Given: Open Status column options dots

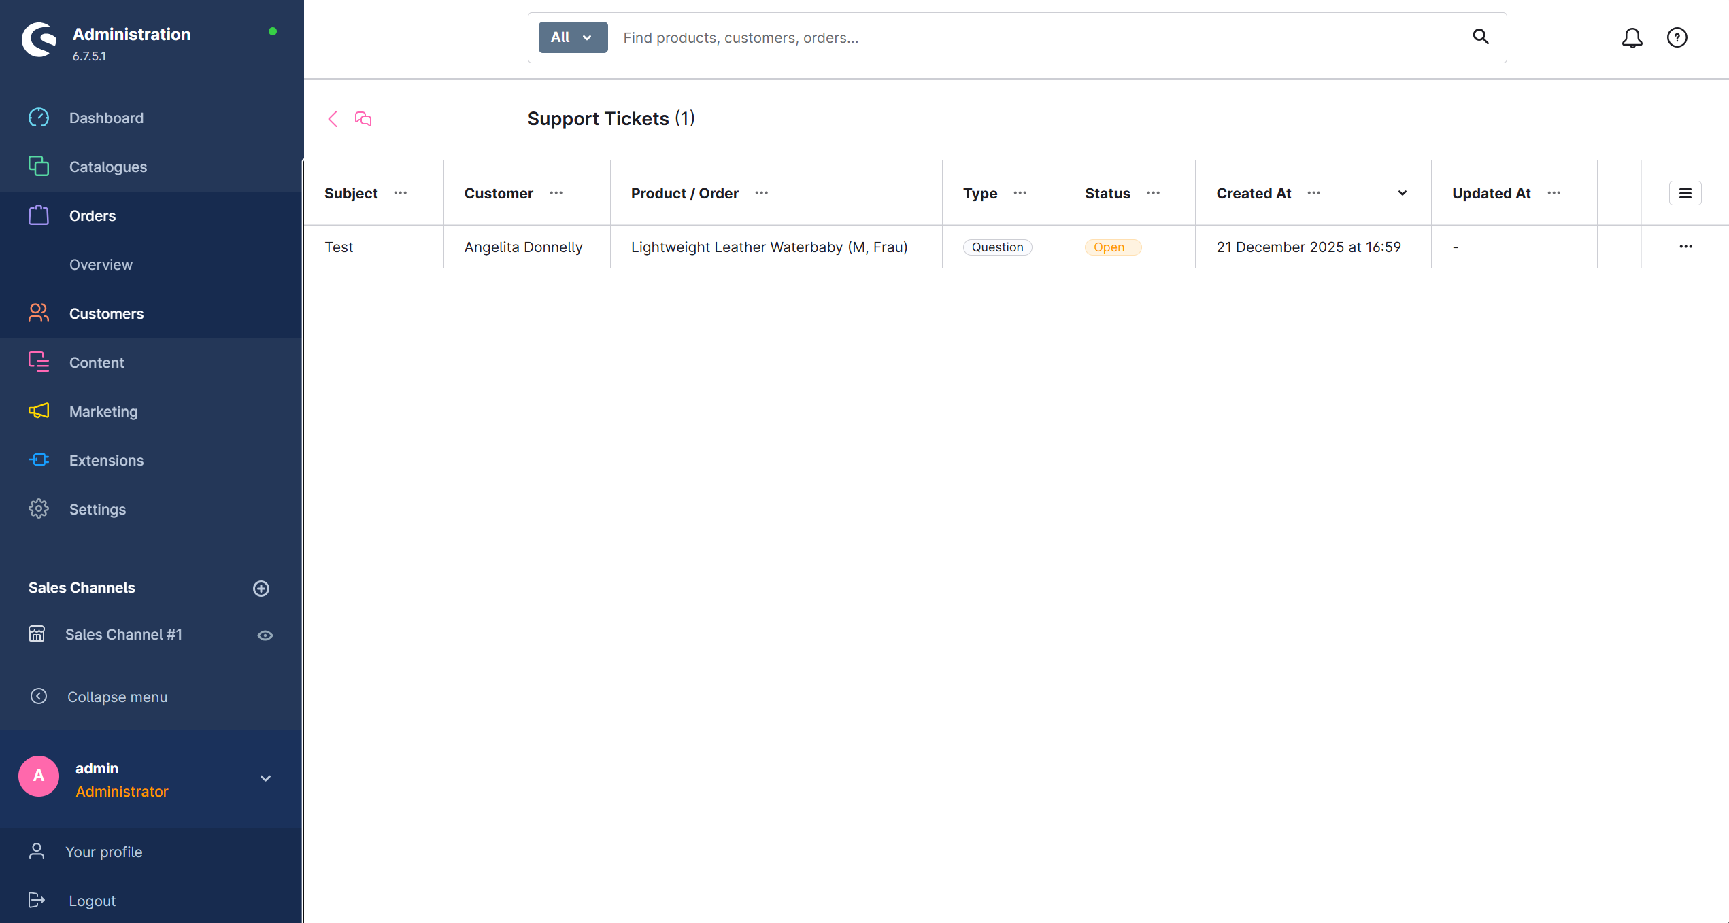Looking at the screenshot, I should [1154, 193].
